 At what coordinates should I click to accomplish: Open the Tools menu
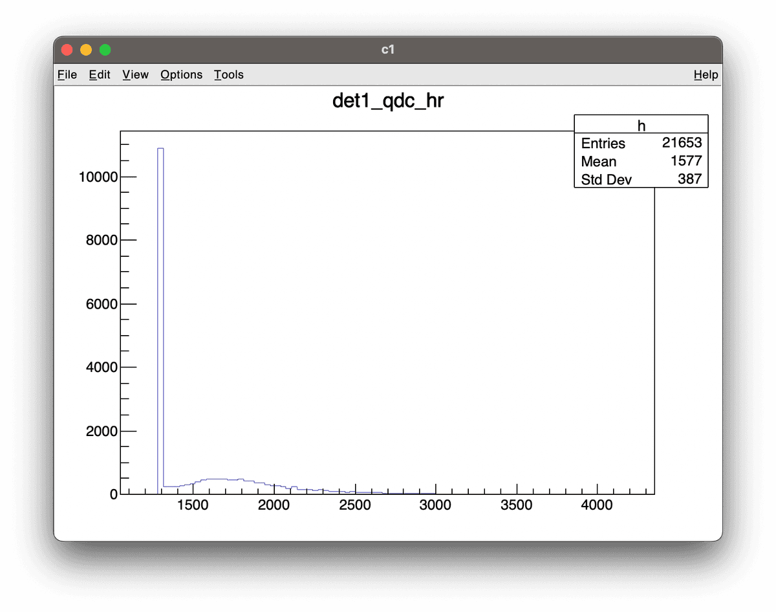coord(229,74)
